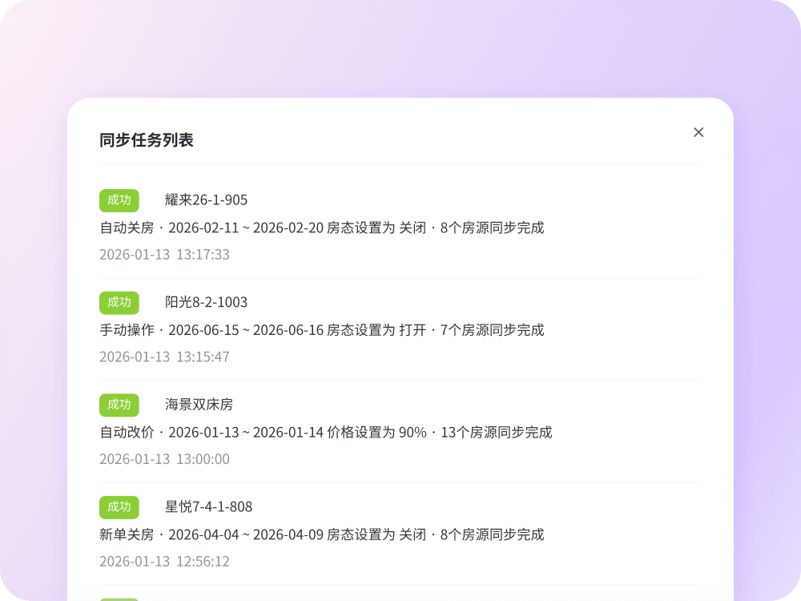The width and height of the screenshot is (801, 601).
Task: Click the 成功 badge beside 耀来26-1-905
Action: click(x=119, y=200)
